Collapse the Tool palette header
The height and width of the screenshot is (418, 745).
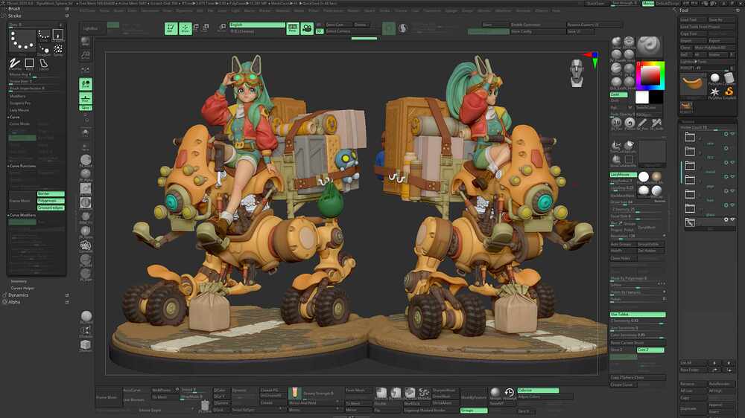(684, 10)
